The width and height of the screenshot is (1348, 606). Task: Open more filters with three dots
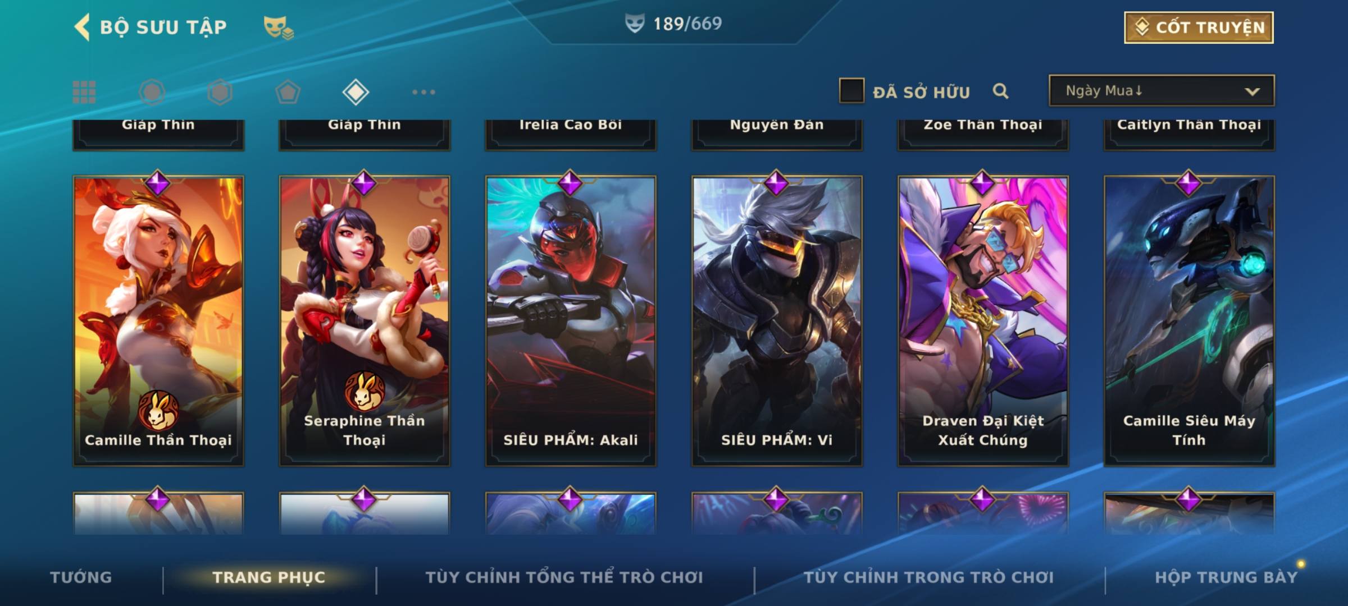(x=423, y=92)
